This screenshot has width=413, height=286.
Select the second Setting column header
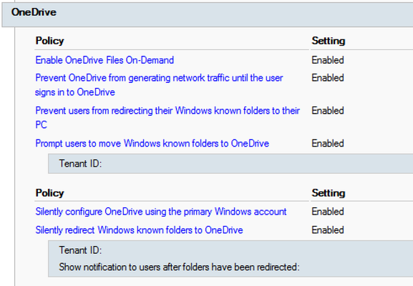tap(329, 193)
